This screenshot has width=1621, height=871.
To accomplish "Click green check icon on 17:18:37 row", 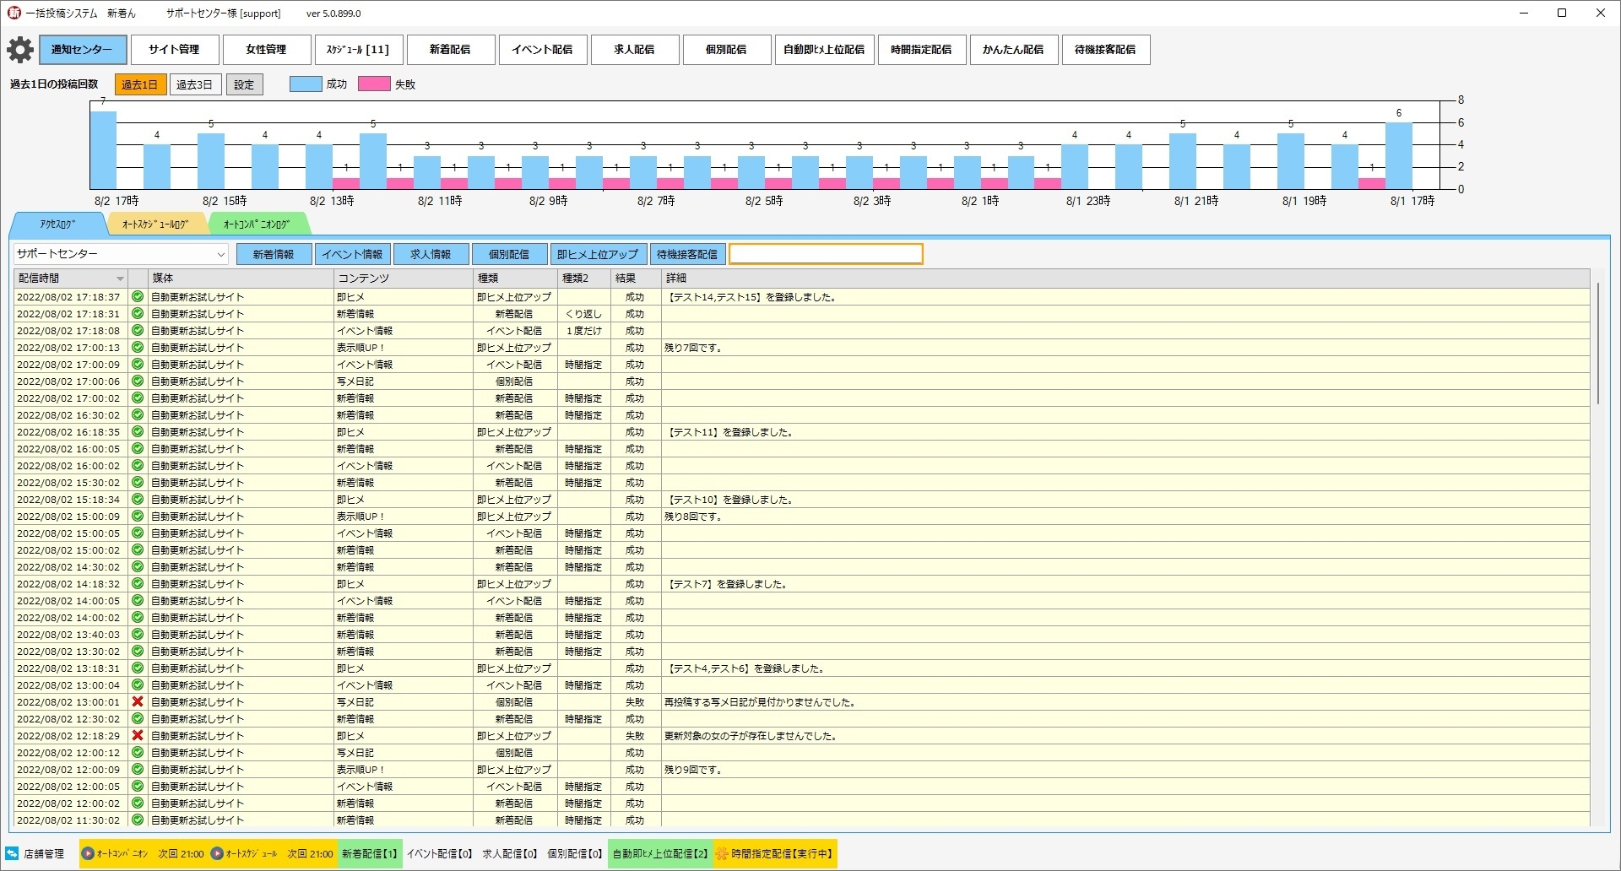I will coord(138,297).
